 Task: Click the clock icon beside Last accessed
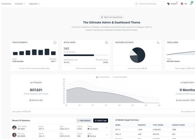(177, 100)
